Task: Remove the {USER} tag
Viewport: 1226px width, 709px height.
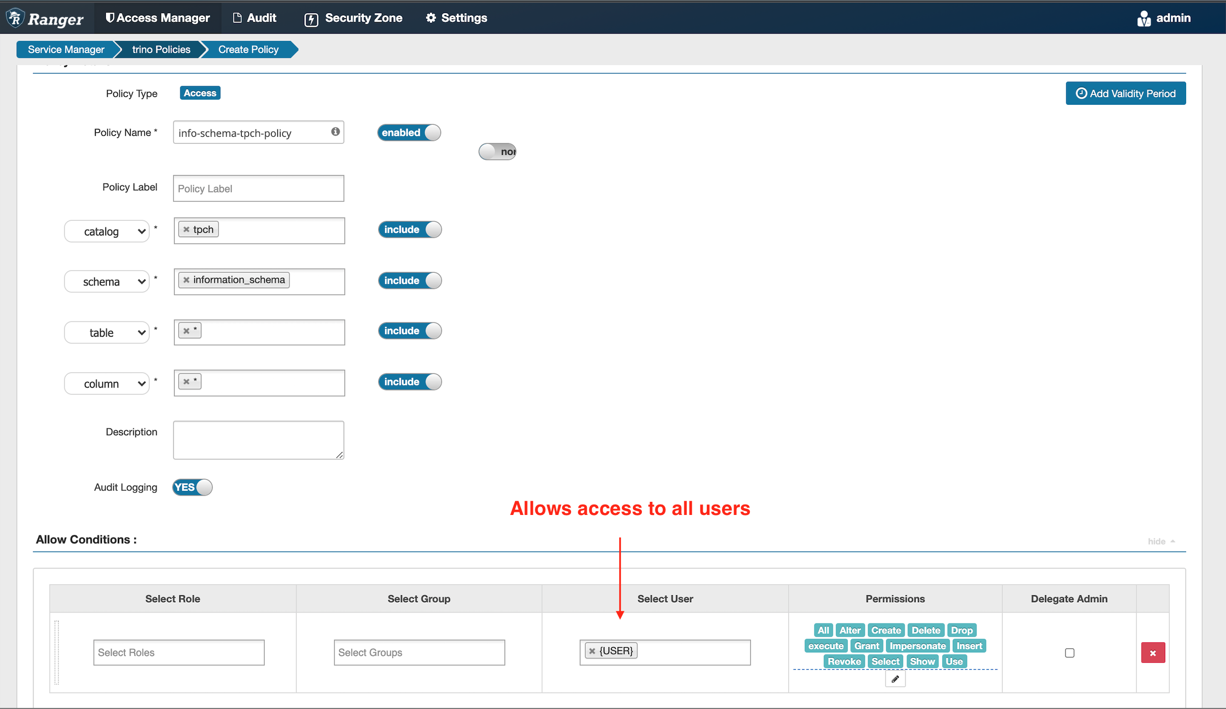Action: [592, 651]
